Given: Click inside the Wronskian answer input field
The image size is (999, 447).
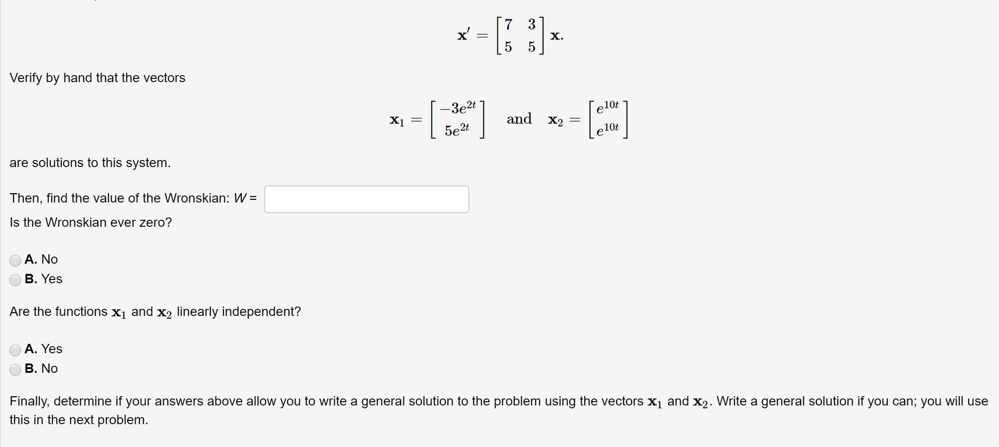Looking at the screenshot, I should (x=367, y=199).
